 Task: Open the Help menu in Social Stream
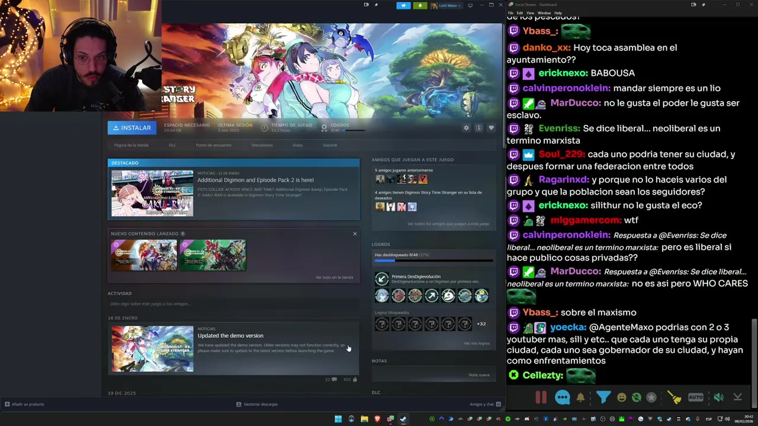click(x=558, y=13)
